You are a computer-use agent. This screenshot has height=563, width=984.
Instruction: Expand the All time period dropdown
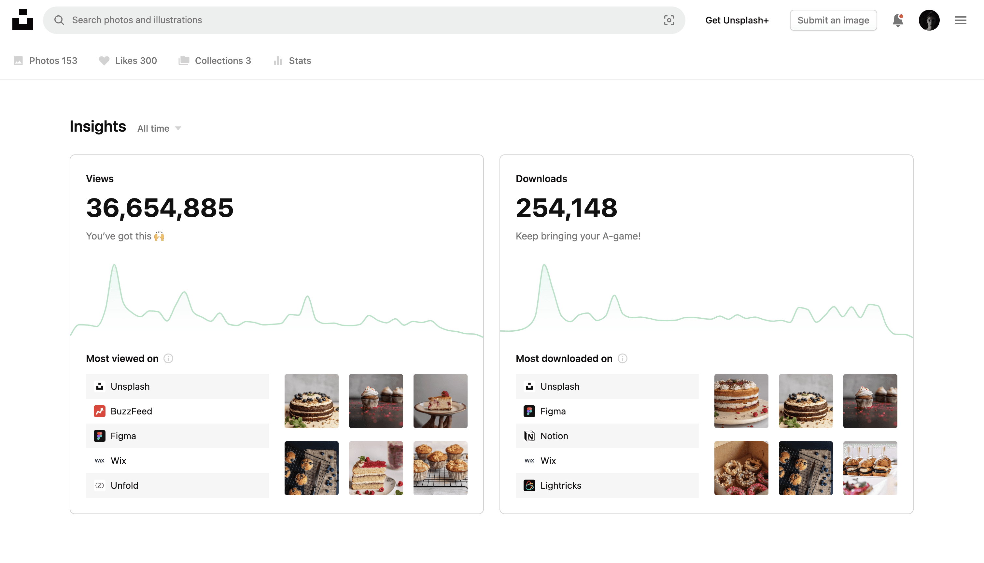(x=159, y=128)
